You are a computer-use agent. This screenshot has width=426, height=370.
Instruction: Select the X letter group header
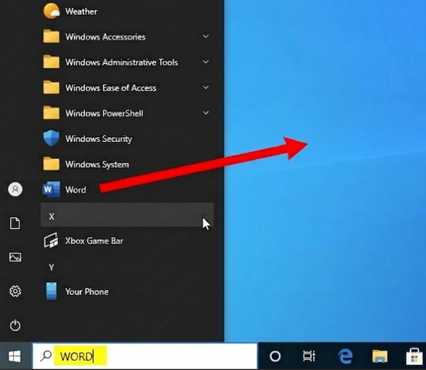point(127,214)
